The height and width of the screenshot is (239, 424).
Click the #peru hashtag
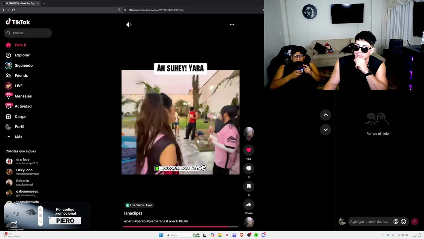click(x=129, y=221)
